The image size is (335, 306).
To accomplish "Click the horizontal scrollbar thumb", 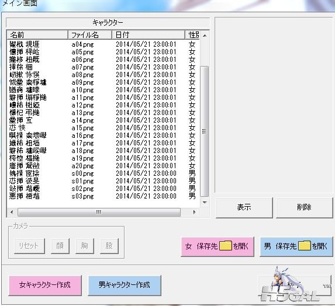I will (99, 212).
